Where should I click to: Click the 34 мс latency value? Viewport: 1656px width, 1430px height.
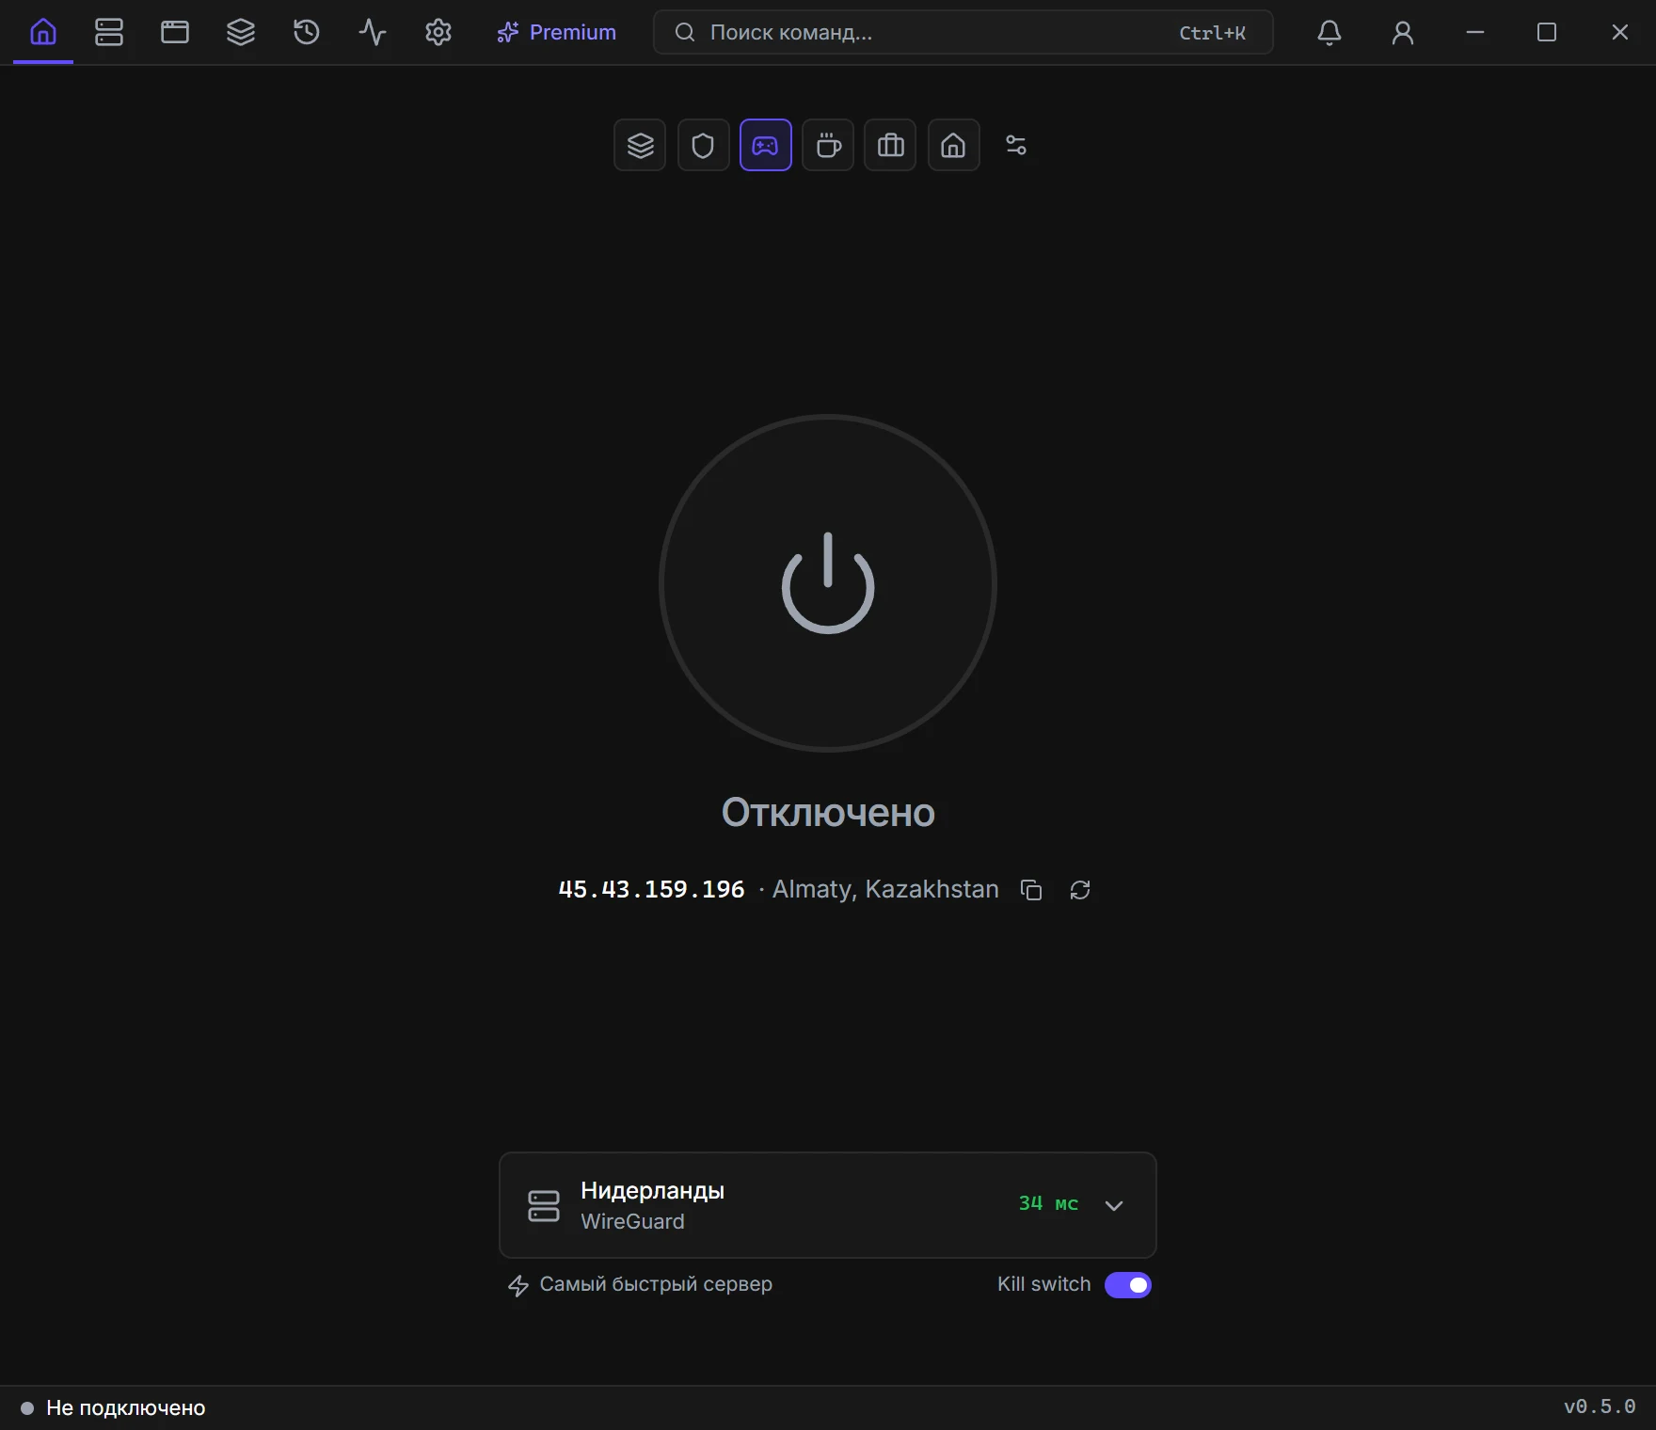pos(1048,1203)
